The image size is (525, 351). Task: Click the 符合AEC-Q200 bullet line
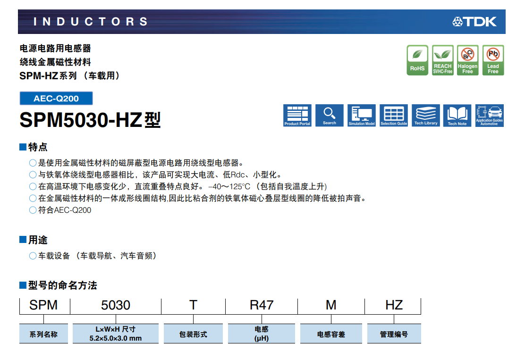click(60, 210)
